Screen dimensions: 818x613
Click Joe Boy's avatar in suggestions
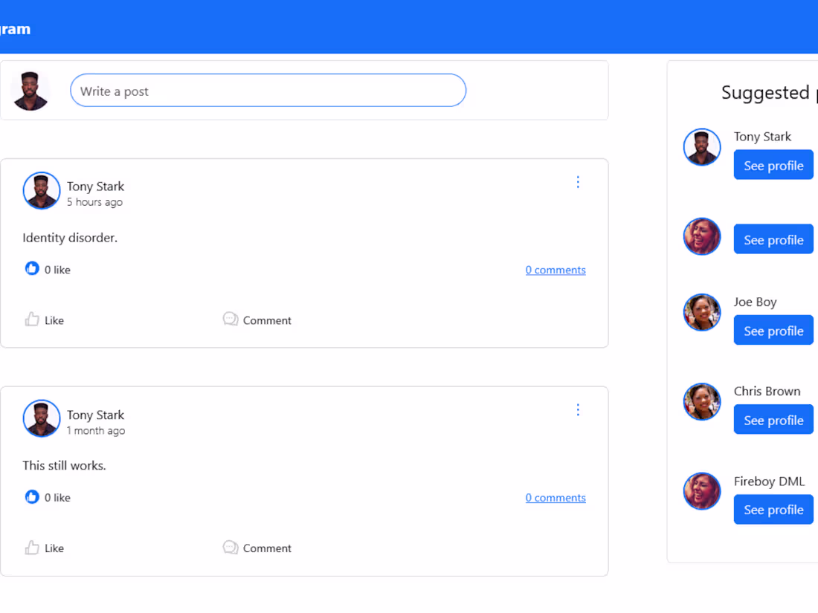(x=702, y=312)
